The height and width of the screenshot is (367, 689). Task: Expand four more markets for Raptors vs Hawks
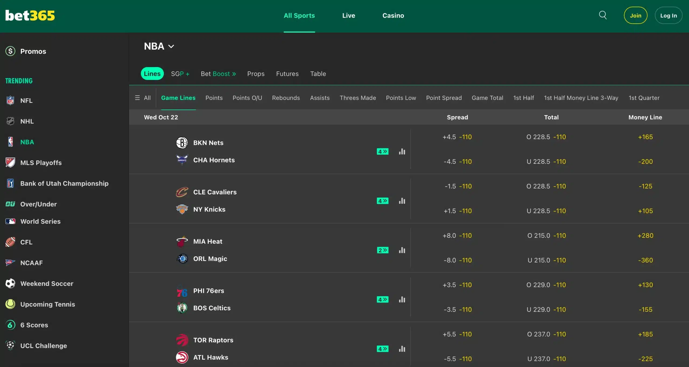[382, 348]
